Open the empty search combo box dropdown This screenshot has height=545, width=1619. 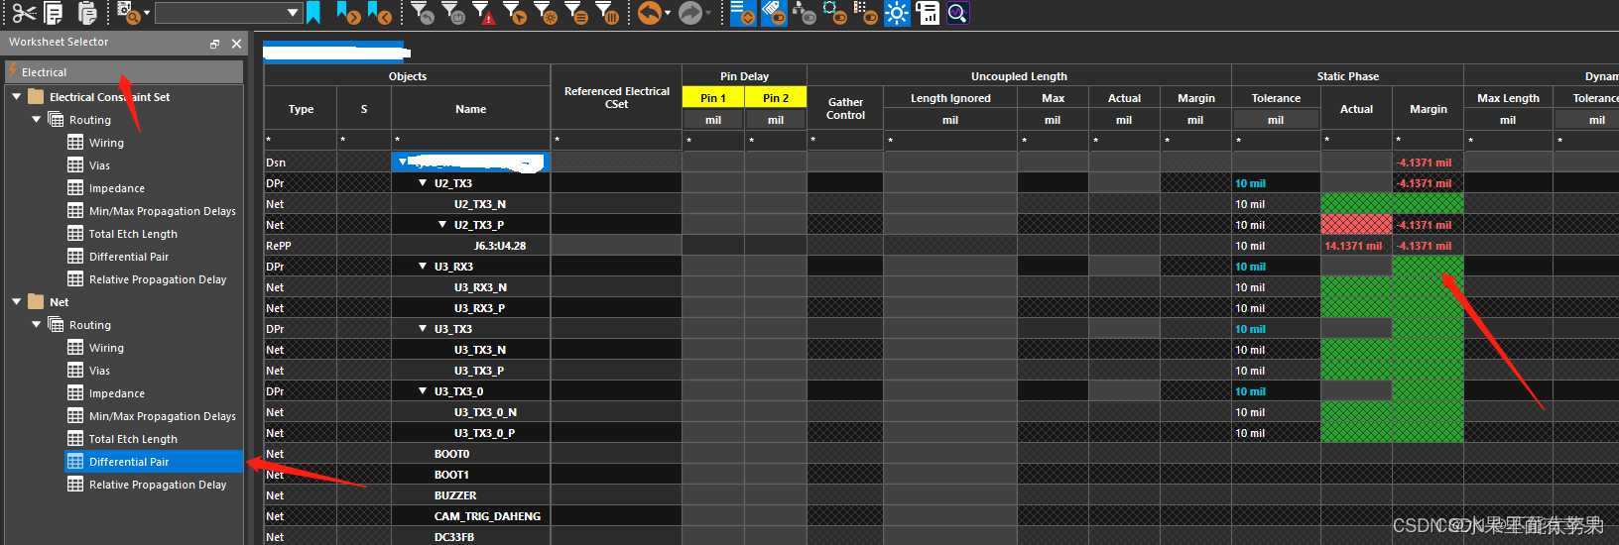click(x=293, y=13)
